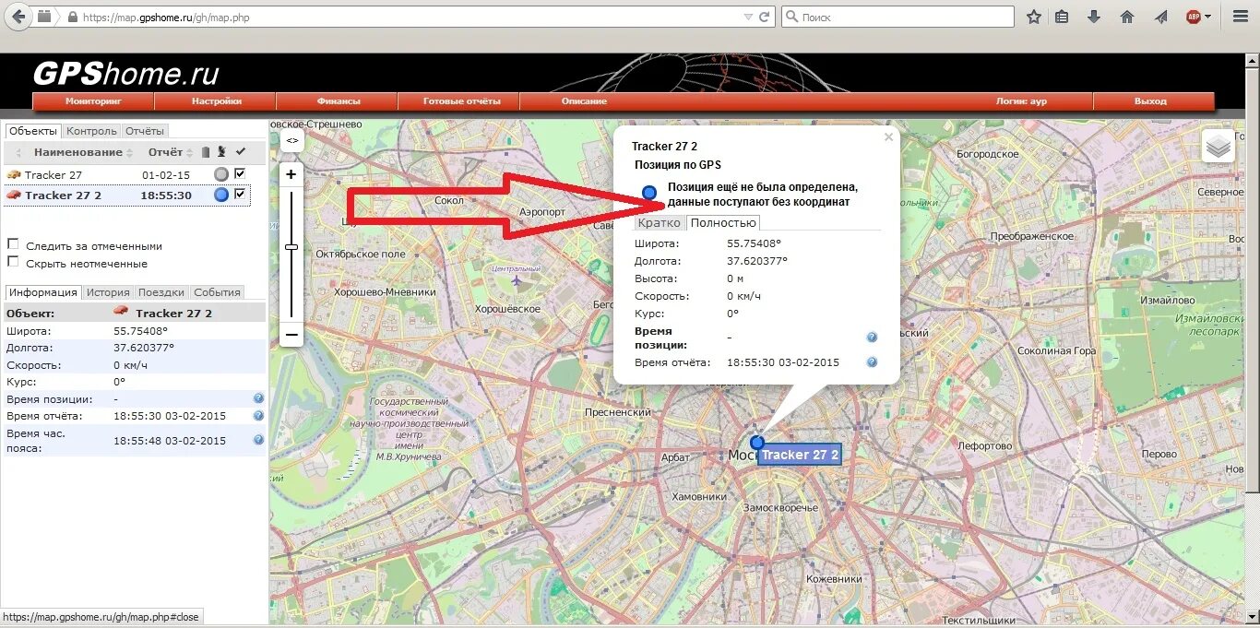This screenshot has height=628, width=1260.
Task: Open the Настройки menu
Action: point(217,101)
